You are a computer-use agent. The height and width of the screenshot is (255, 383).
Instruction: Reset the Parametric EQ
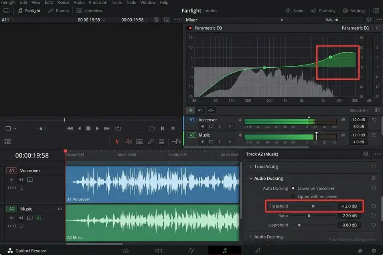pyautogui.click(x=378, y=28)
